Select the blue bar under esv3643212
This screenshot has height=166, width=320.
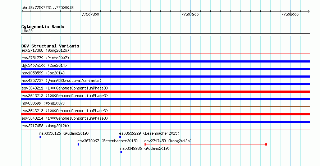165,99
